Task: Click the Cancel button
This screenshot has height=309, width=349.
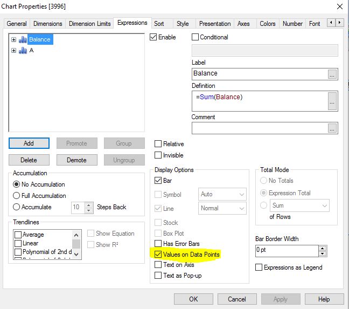Action: tap(237, 299)
